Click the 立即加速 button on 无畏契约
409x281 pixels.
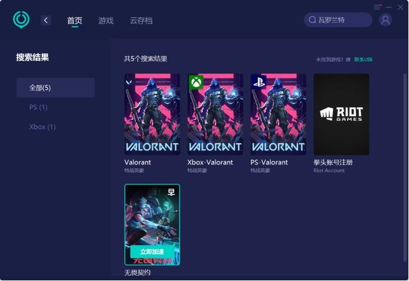[152, 252]
